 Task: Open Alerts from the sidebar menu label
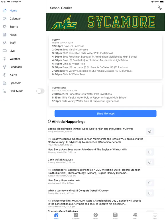click(x=13, y=75)
